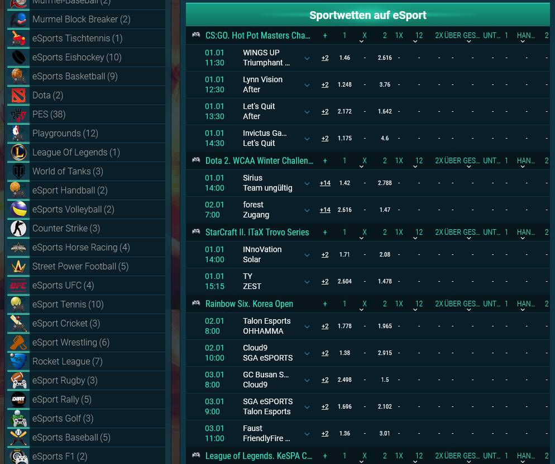The height and width of the screenshot is (464, 555).
Task: Expand the Cloud9 vs SGA eSPORTS chevron
Action: click(x=307, y=353)
